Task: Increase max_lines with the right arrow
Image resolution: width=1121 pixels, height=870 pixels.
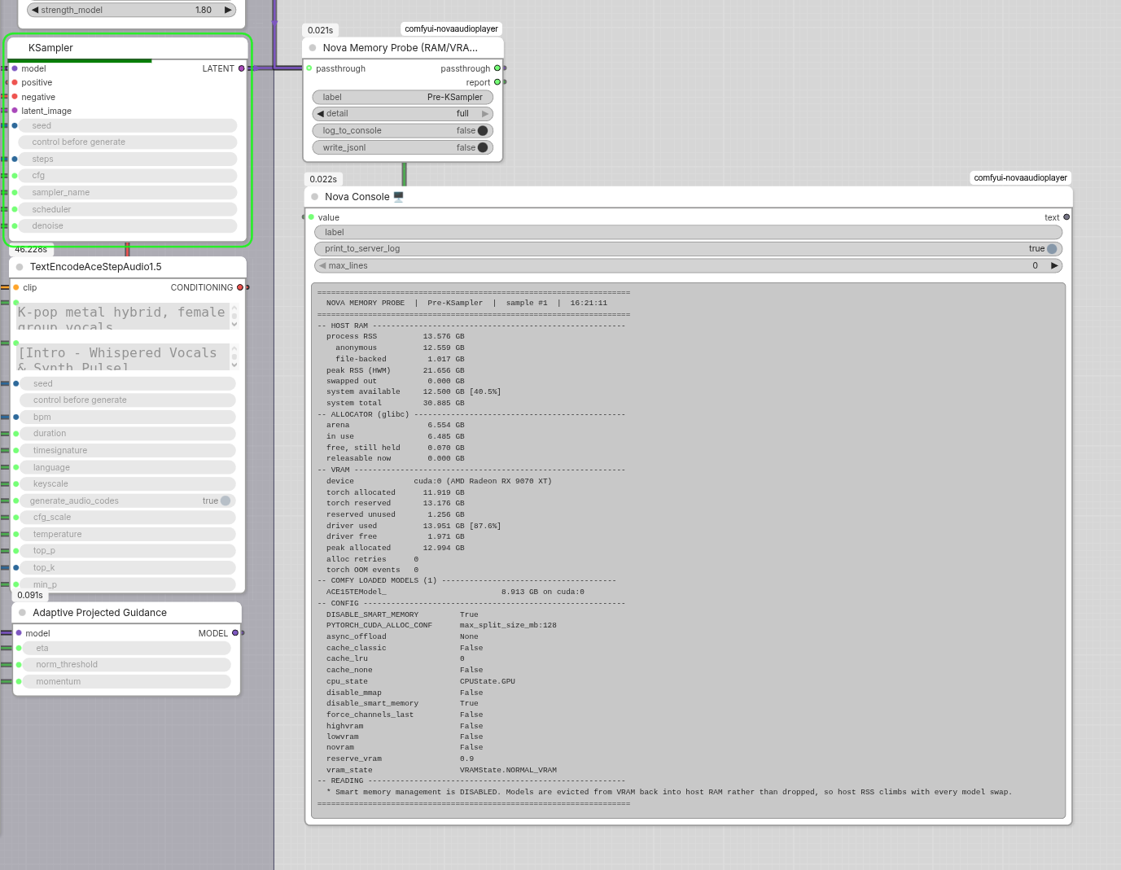Action: click(1054, 265)
